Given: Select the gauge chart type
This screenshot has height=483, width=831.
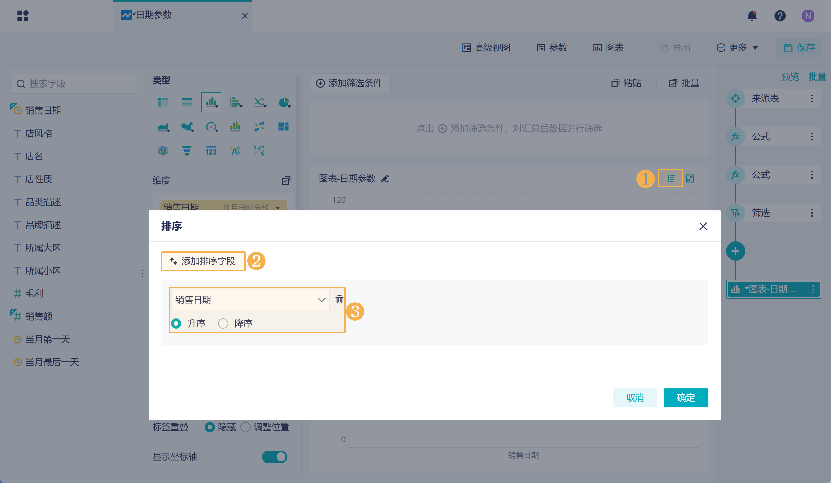Looking at the screenshot, I should click(x=211, y=126).
